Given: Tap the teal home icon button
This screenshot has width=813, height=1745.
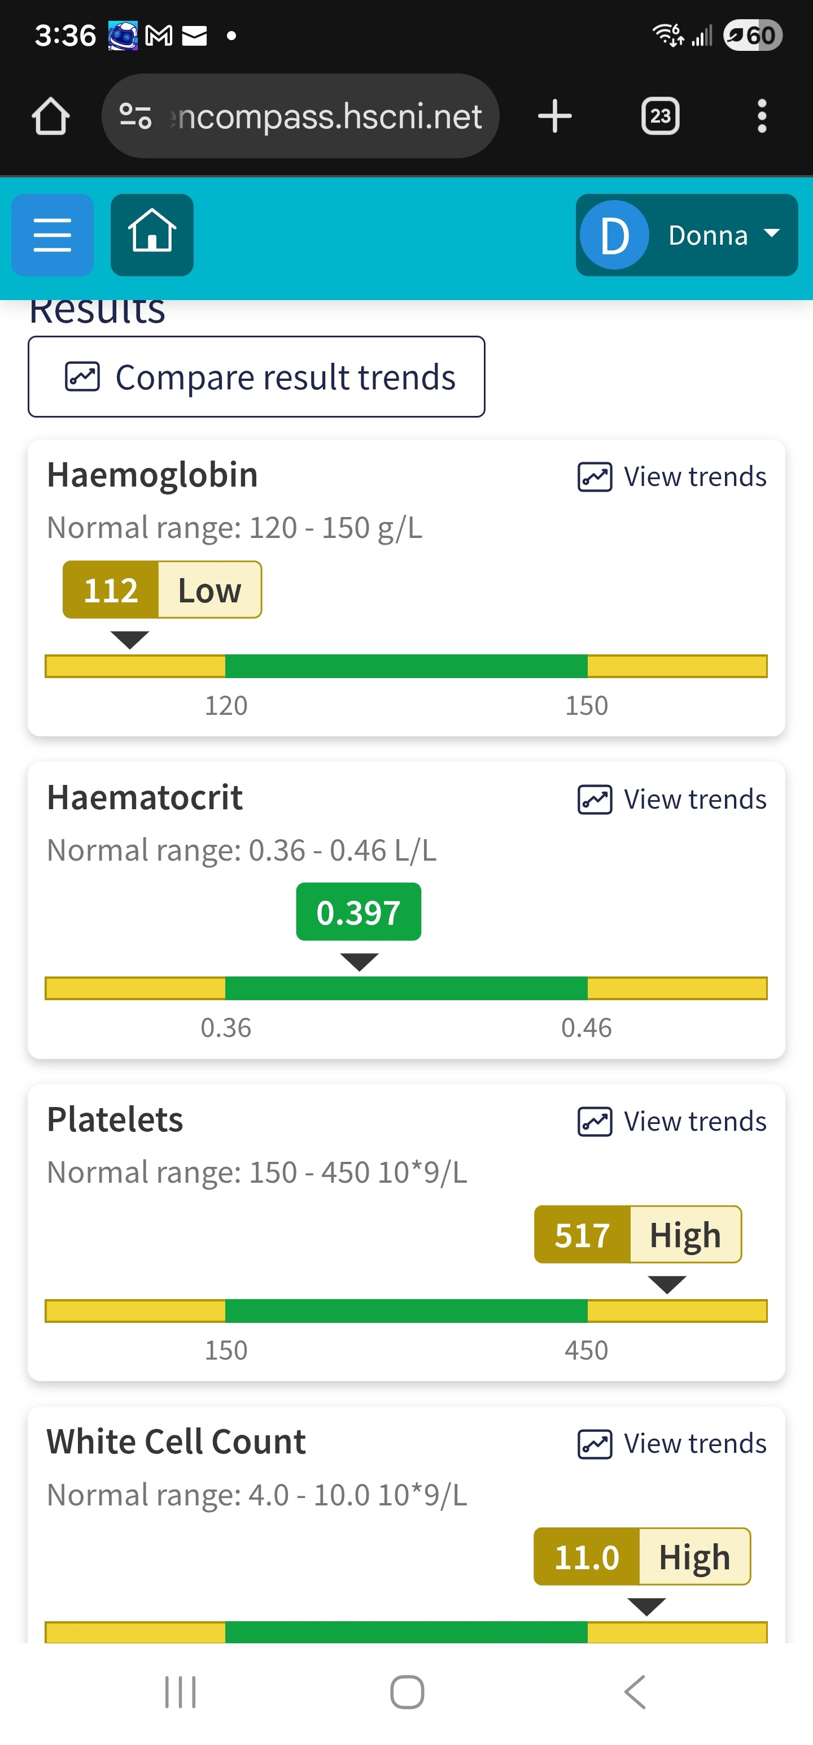Looking at the screenshot, I should [152, 235].
